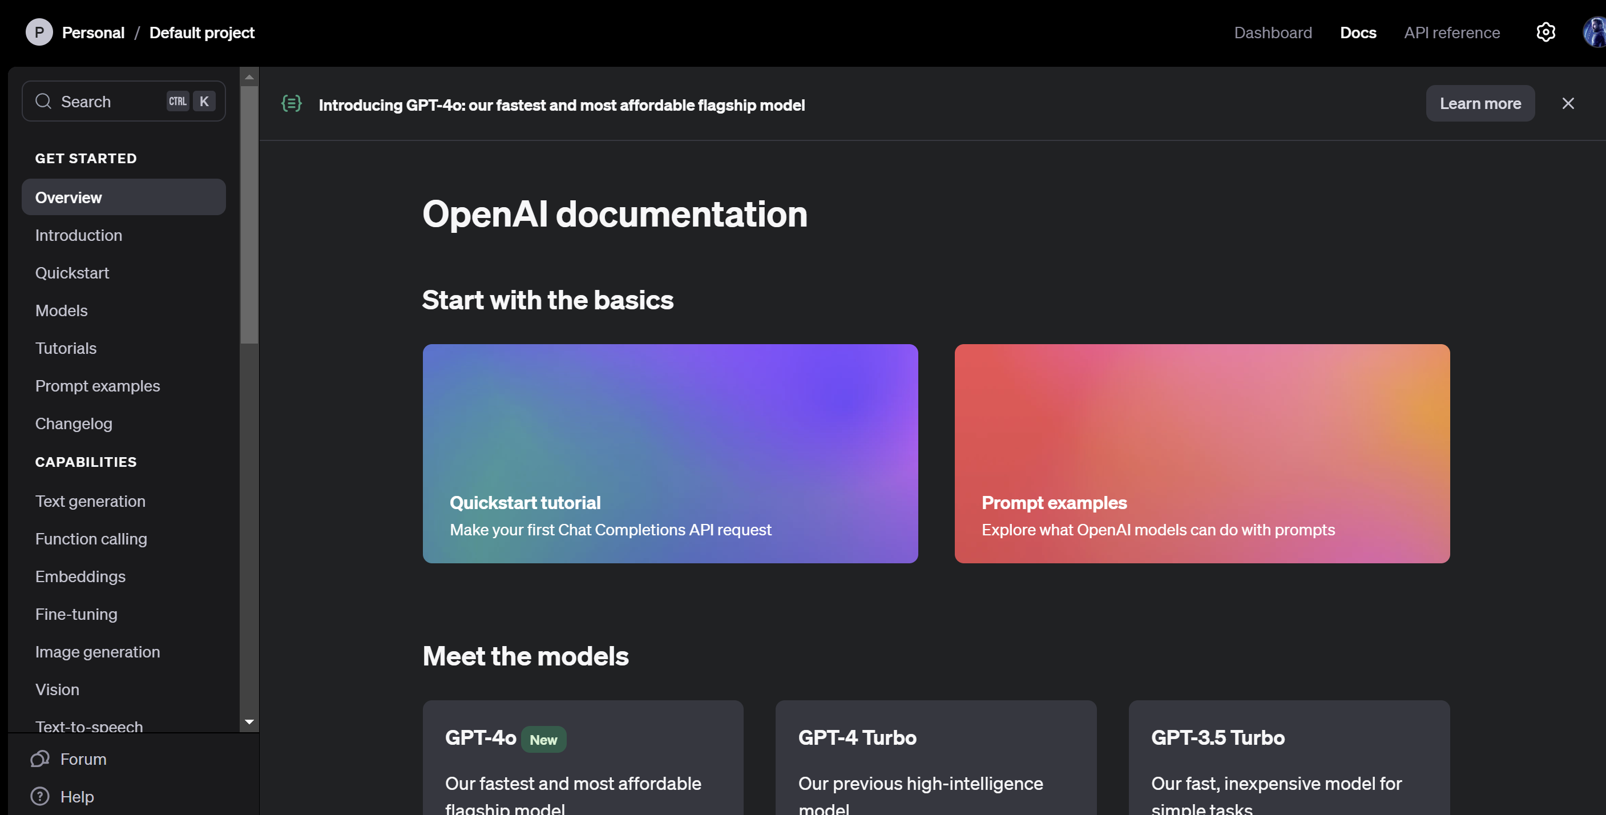This screenshot has height=815, width=1606.
Task: Switch to the Dashboard tab
Action: [x=1273, y=33]
